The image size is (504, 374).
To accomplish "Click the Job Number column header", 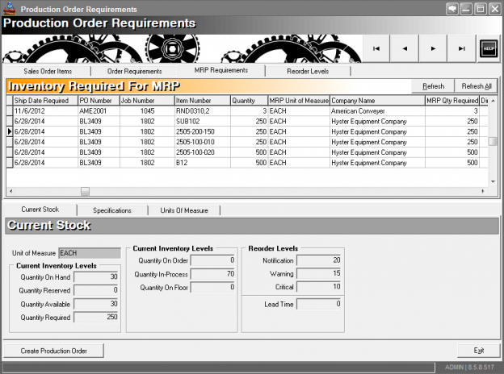I will (x=147, y=101).
